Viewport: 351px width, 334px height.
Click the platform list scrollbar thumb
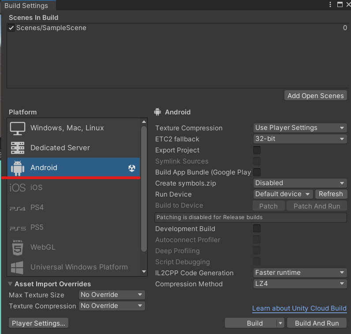tap(144, 189)
